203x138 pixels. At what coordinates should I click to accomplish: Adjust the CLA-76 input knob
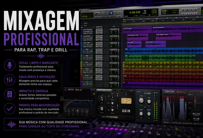pyautogui.click(x=102, y=99)
